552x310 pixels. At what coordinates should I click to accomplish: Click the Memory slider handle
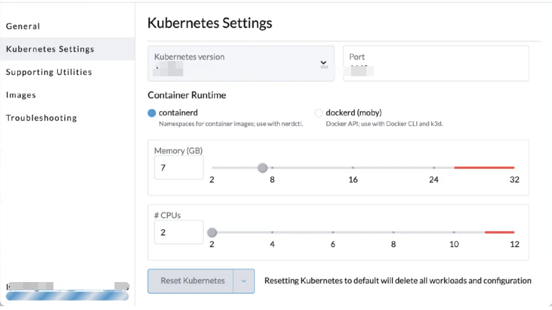click(263, 168)
